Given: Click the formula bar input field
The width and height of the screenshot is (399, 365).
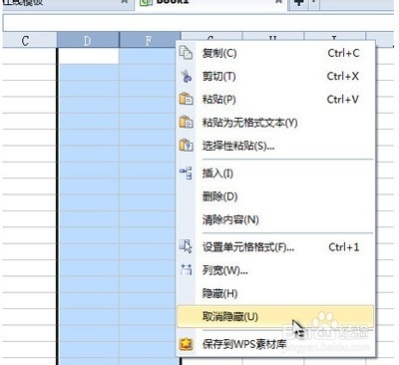Looking at the screenshot, I should click(199, 23).
